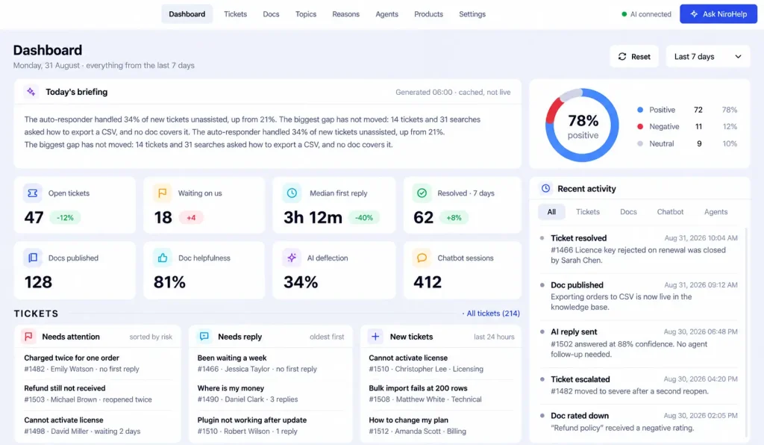
Task: Open the Last 7 days dropdown
Action: pyautogui.click(x=707, y=57)
